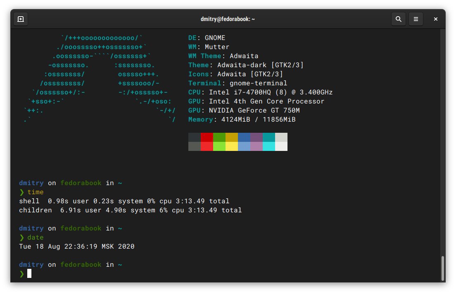
Task: Click the bright green color block in the bottom row
Action: [219, 146]
